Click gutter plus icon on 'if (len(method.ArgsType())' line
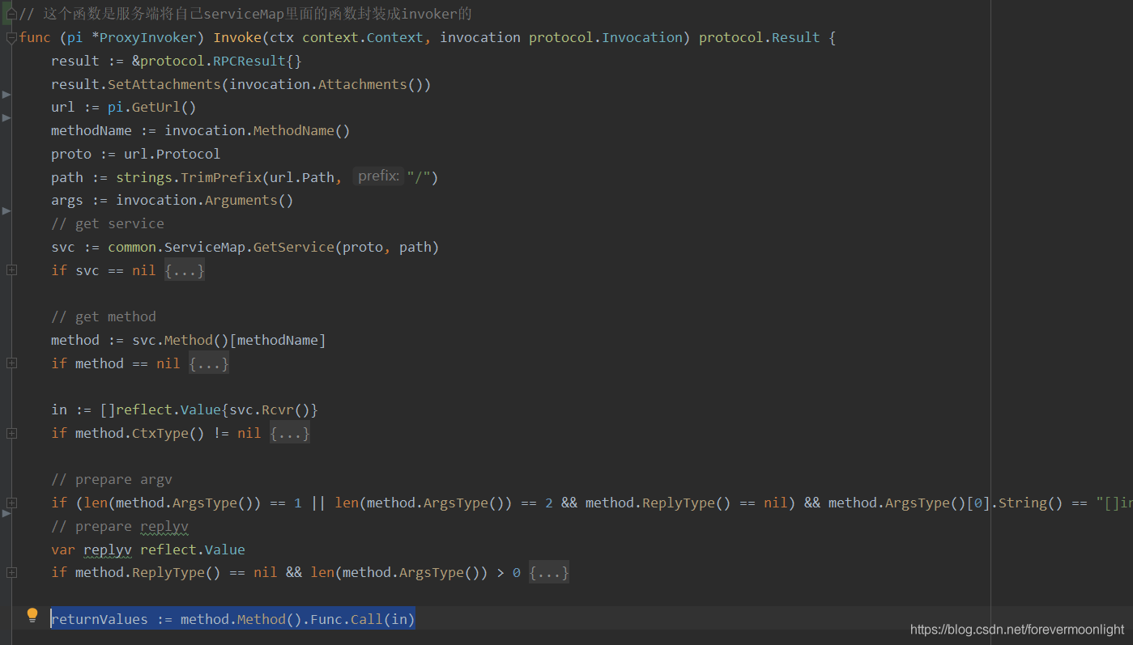 (x=11, y=503)
